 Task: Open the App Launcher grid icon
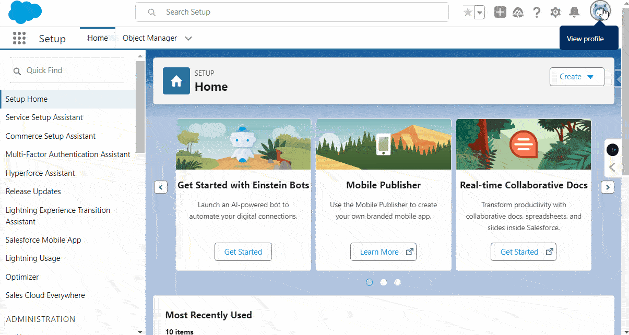(x=19, y=38)
